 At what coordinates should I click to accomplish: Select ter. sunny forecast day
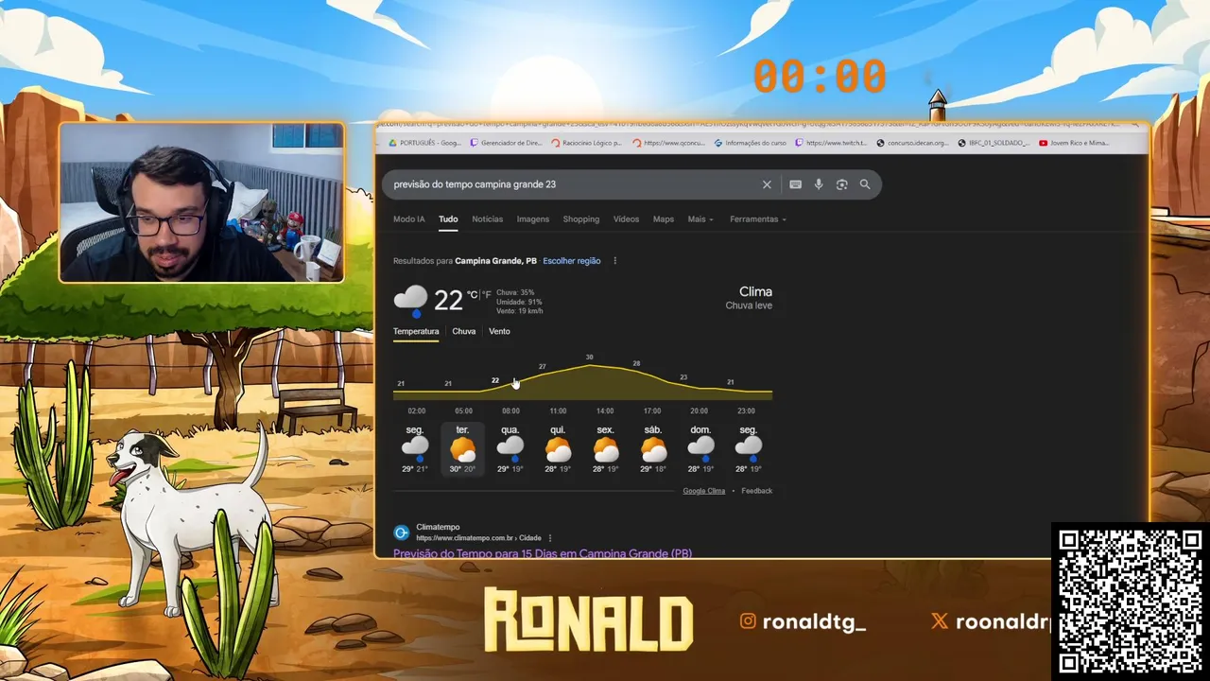[462, 449]
